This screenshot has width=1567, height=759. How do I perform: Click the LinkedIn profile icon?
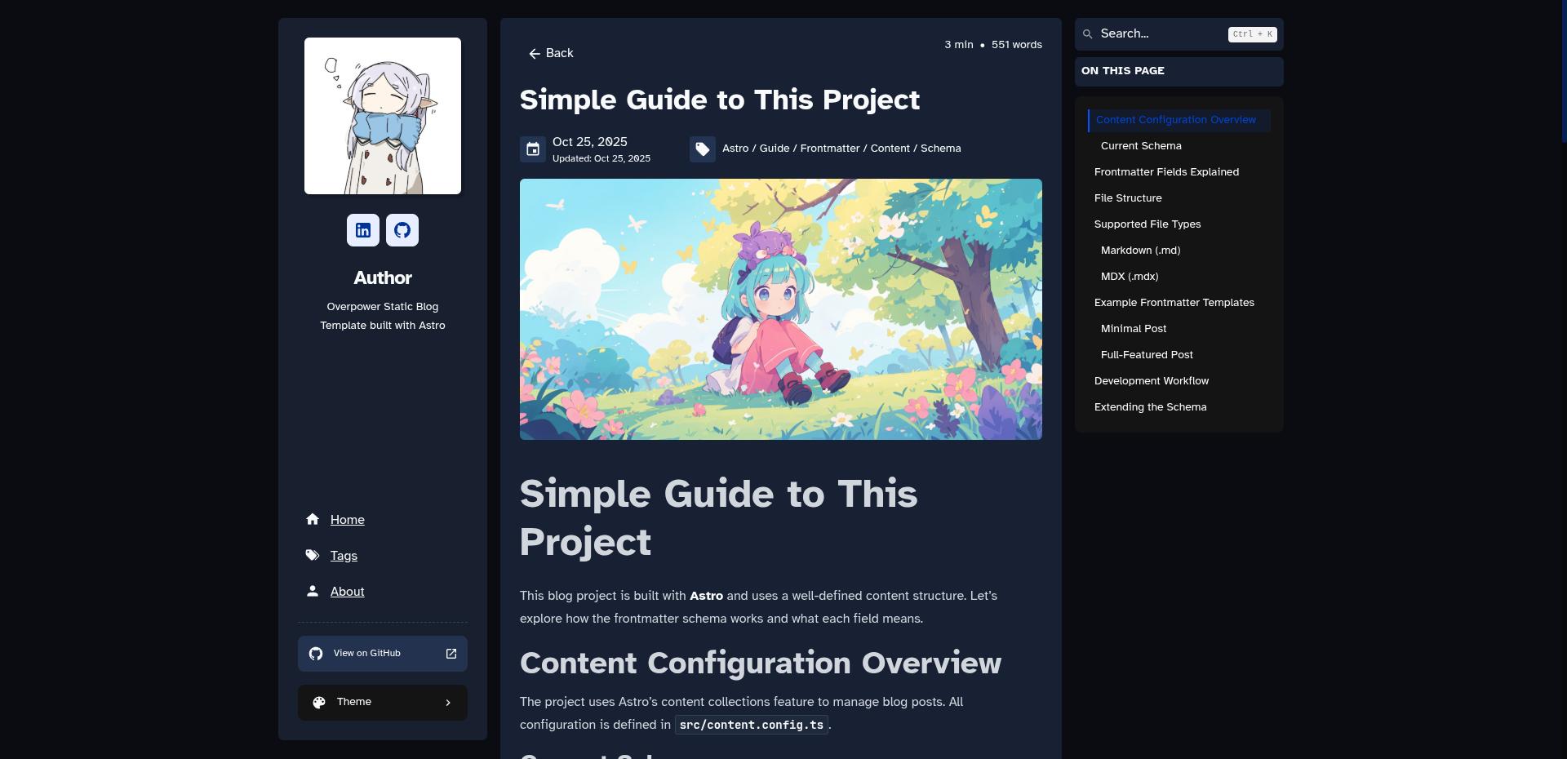click(x=363, y=230)
